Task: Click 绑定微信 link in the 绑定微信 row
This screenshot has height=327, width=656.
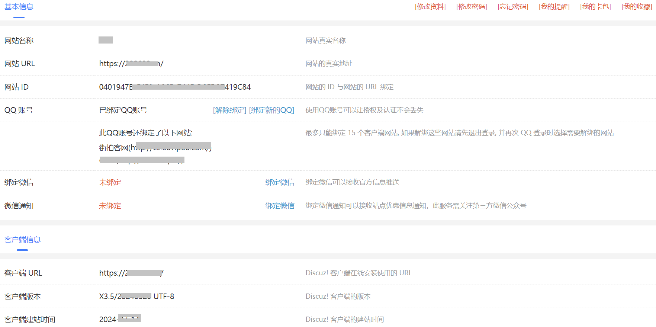Action: pos(280,182)
